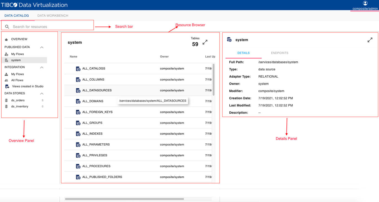Click the ds_orders data store icon
The width and height of the screenshot is (379, 202).
pyautogui.click(x=6, y=100)
